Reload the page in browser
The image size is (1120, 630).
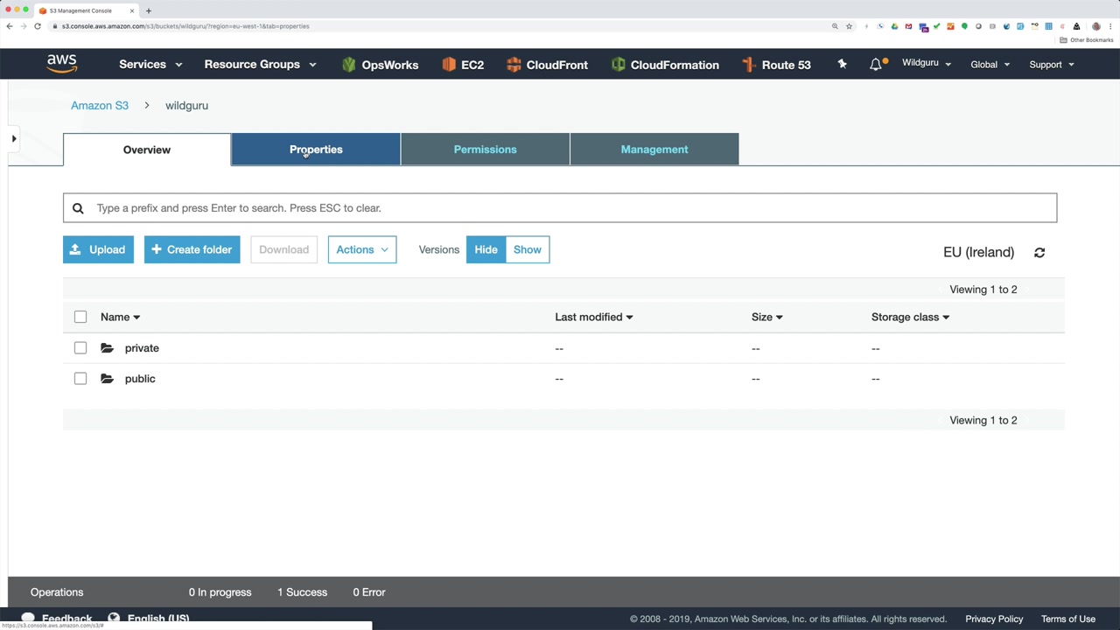[38, 26]
